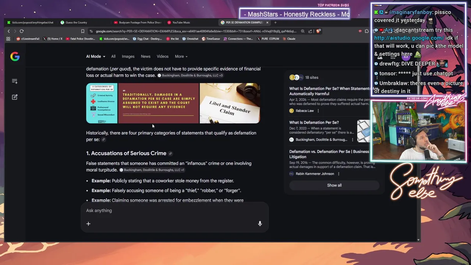Open the Home / X bookmark
Screen dimensions: 471x265
point(53,39)
